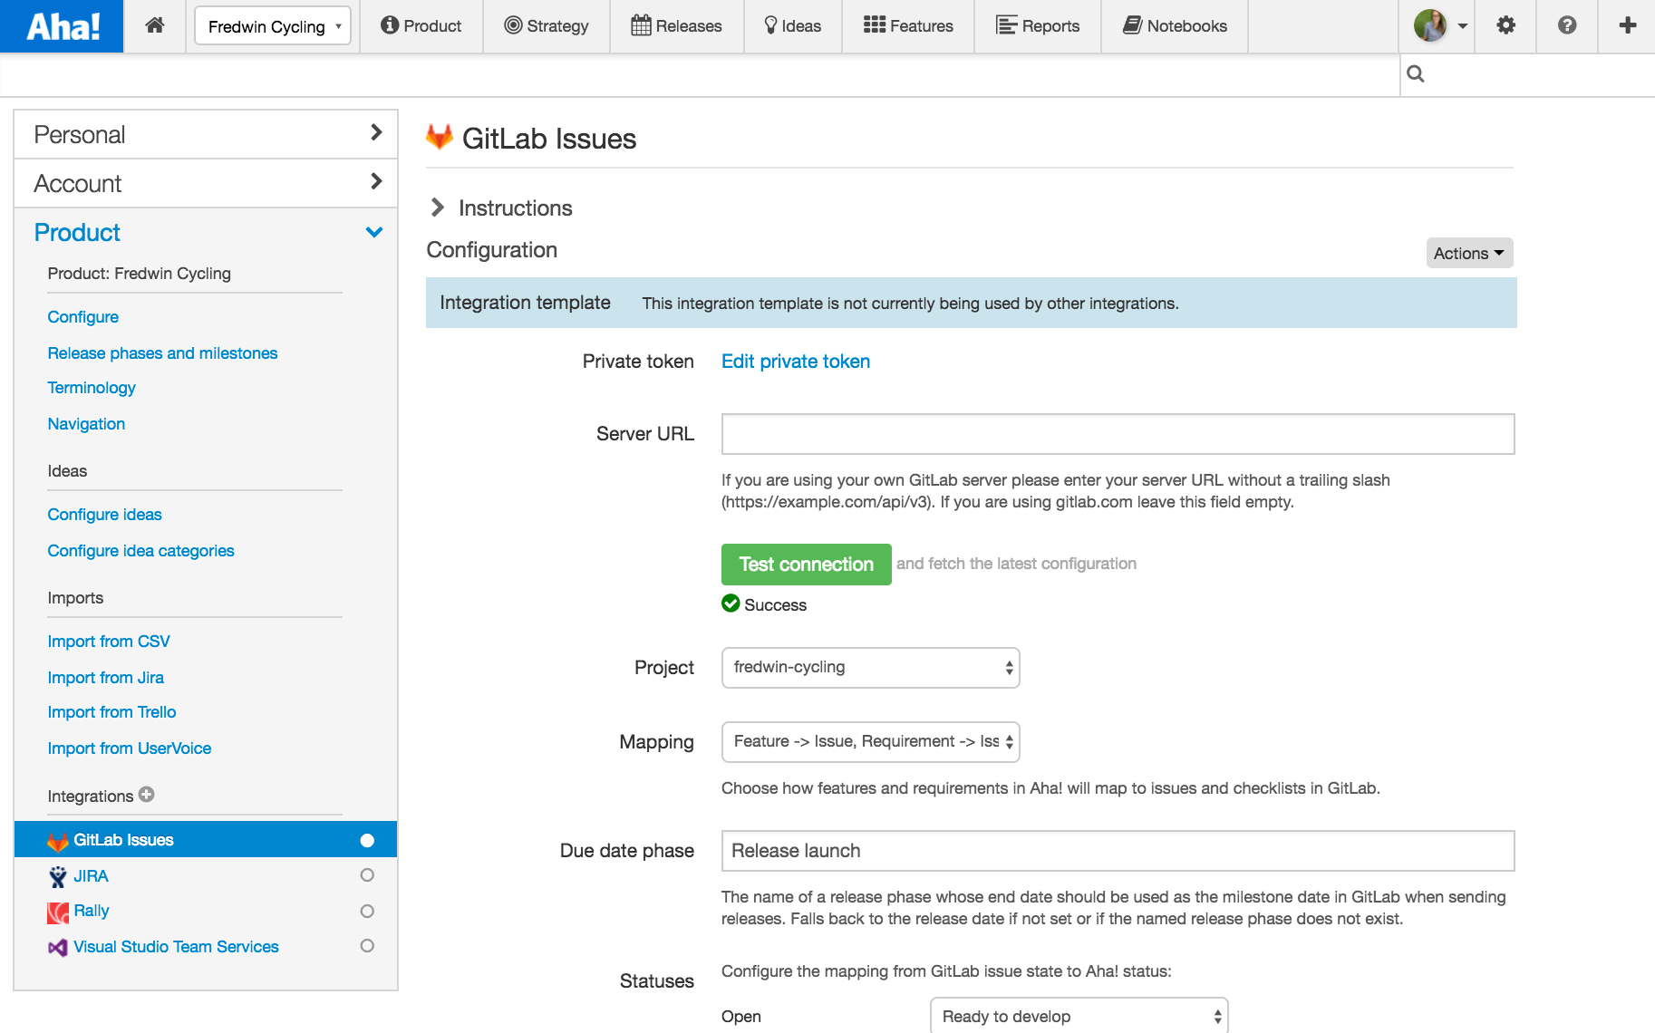This screenshot has height=1033, width=1655.
Task: Open the Notebooks menu
Action: pos(1175,26)
